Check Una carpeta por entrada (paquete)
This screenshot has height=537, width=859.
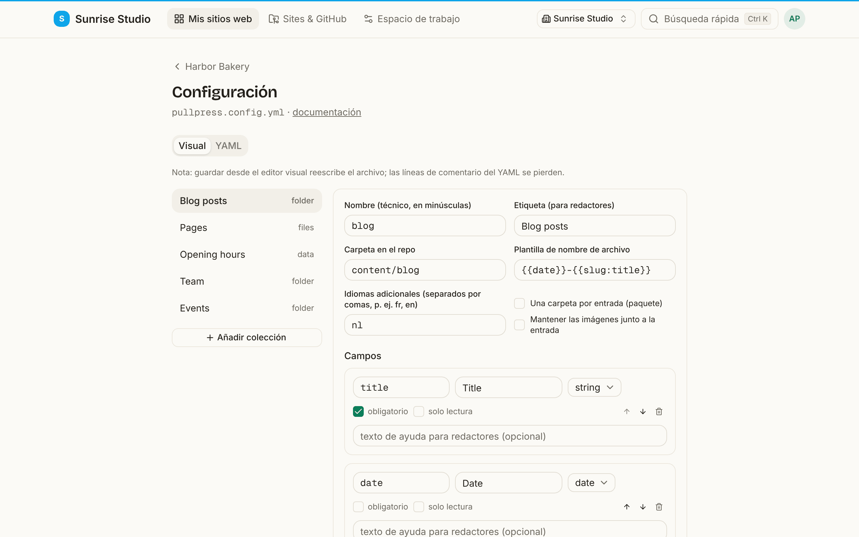[519, 303]
